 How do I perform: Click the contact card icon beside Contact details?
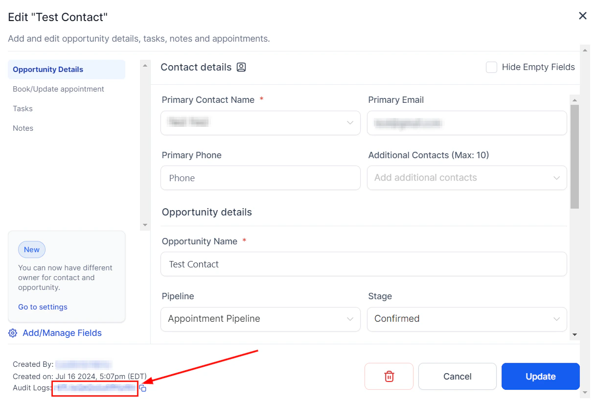click(241, 67)
